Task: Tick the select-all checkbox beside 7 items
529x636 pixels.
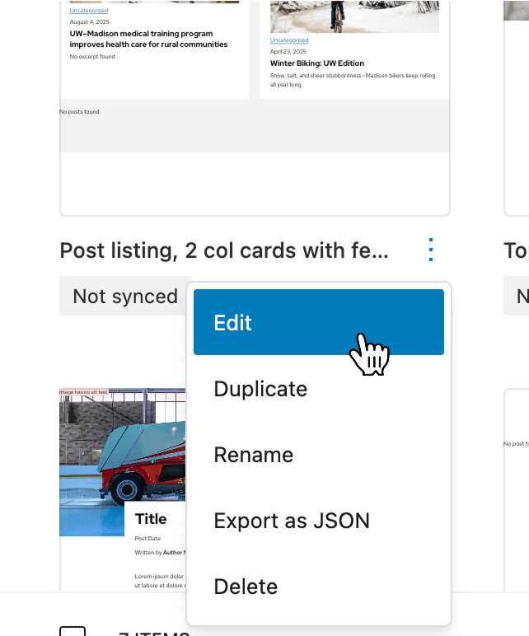Action: click(x=73, y=631)
